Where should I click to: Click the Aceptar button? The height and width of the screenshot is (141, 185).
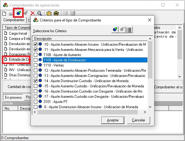click(x=113, y=120)
